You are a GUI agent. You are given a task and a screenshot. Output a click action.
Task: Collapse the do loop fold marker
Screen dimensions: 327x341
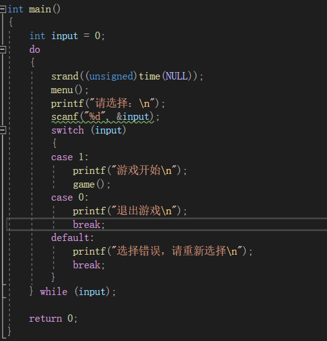tap(3, 50)
